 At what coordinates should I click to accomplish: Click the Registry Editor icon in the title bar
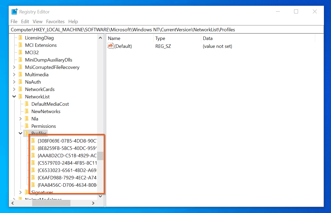tap(15, 11)
